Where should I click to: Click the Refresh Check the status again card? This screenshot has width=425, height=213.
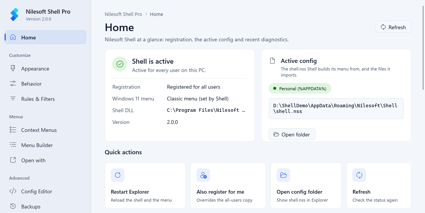[379, 185]
